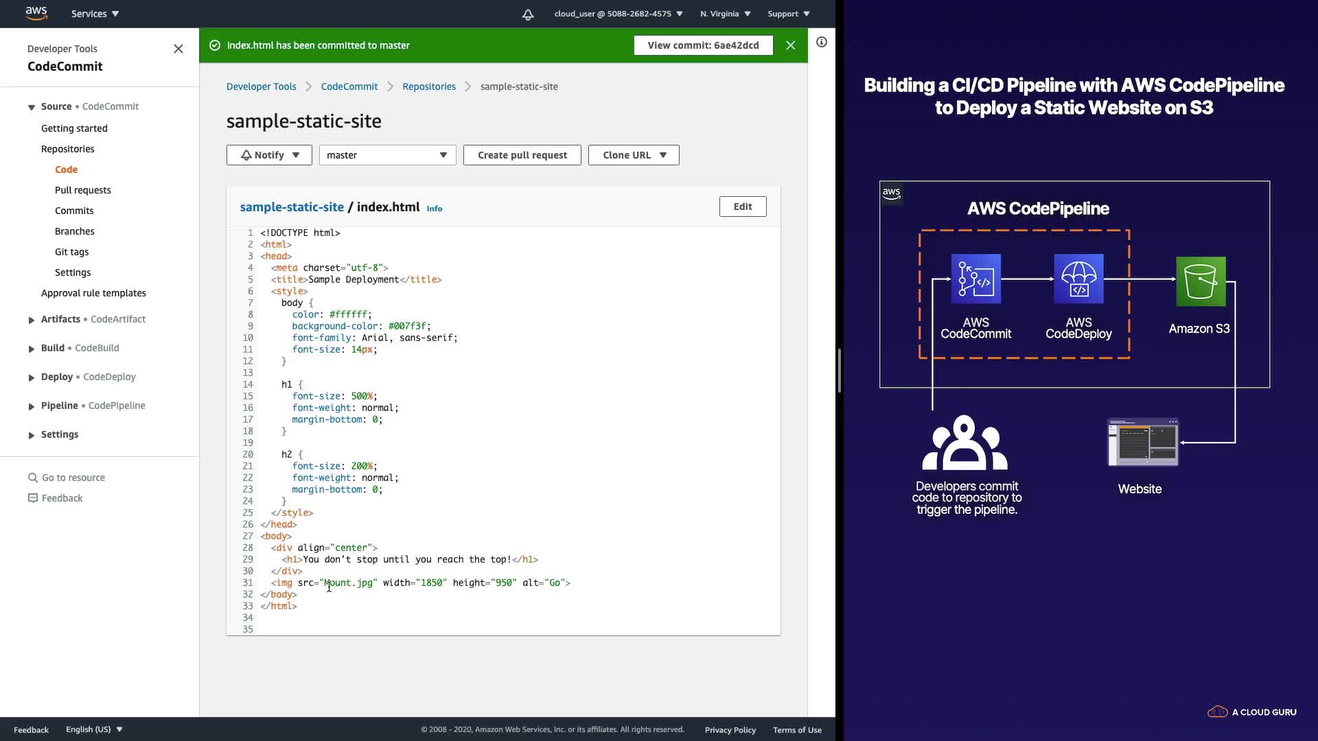Open the Repositories breadcrumb link

[428, 86]
